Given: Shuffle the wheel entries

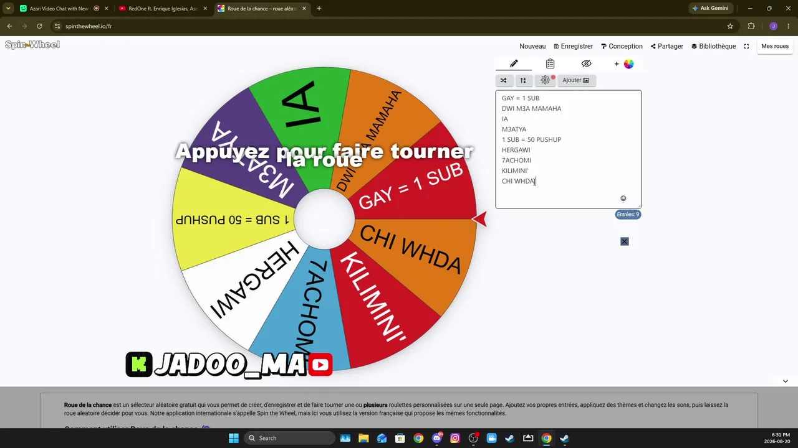Looking at the screenshot, I should [x=504, y=80].
